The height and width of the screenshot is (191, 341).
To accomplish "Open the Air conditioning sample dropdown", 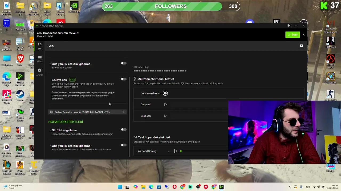I will 153,151.
